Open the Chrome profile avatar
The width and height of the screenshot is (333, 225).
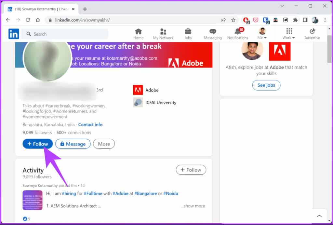click(315, 20)
